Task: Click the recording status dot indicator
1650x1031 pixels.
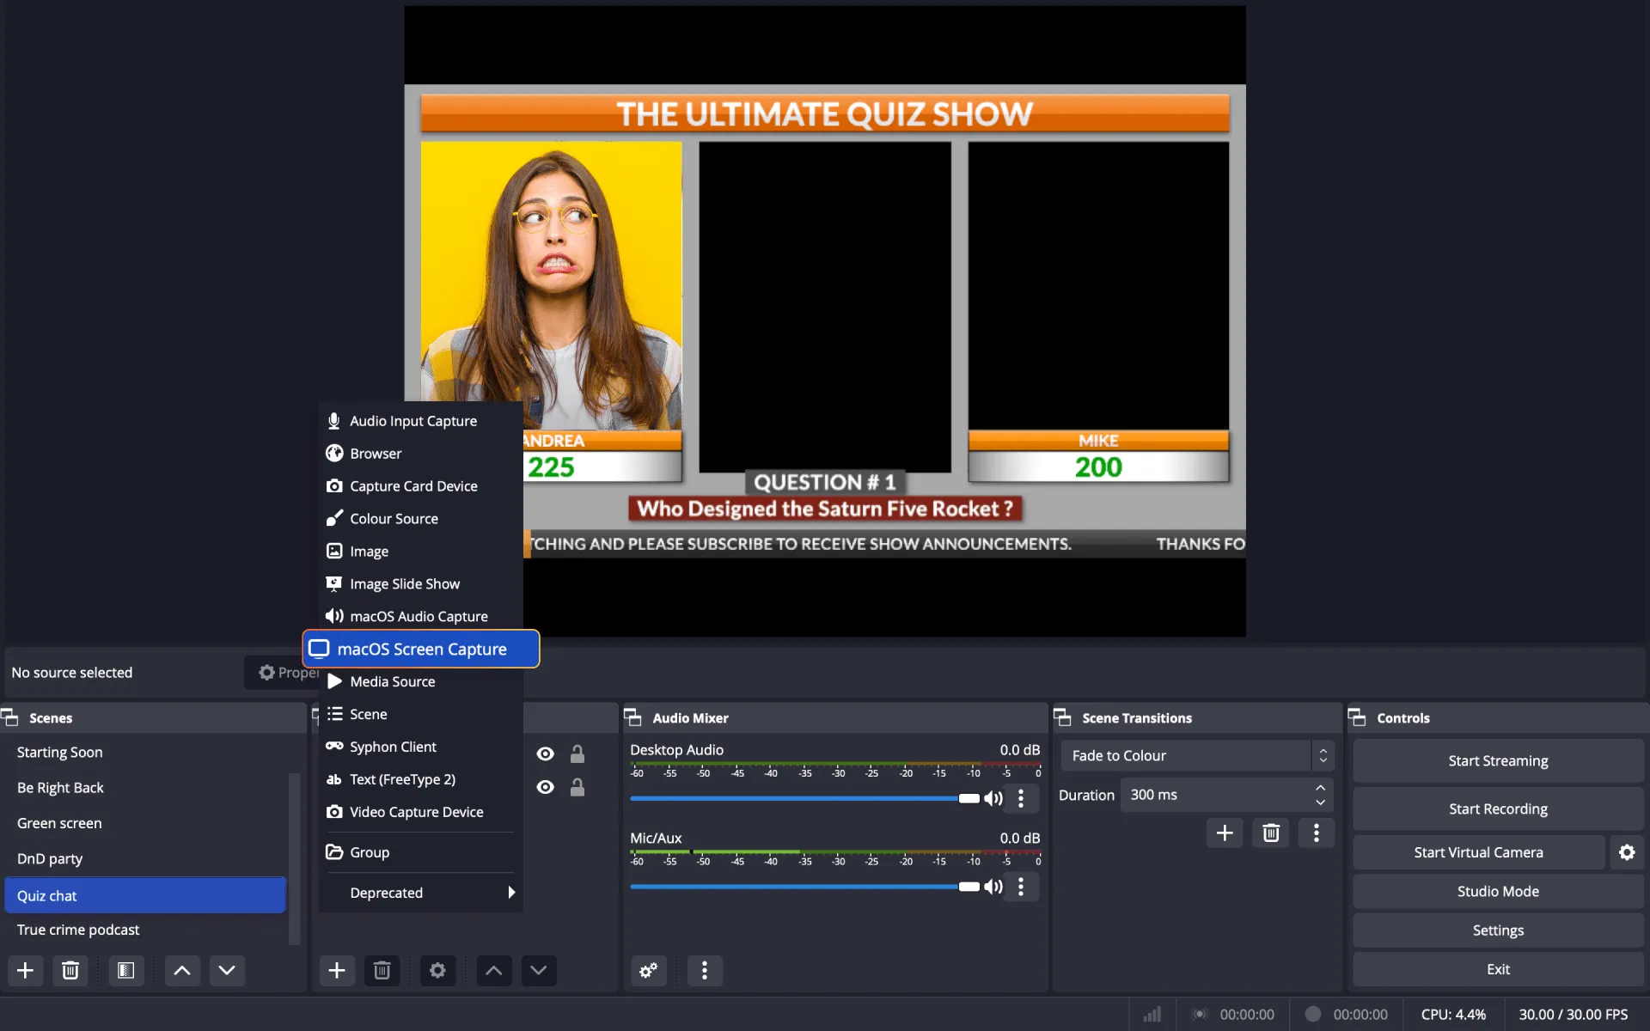Action: (x=1313, y=1015)
